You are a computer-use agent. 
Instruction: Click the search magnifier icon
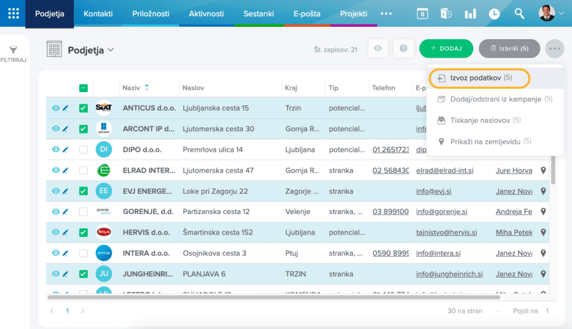(519, 14)
